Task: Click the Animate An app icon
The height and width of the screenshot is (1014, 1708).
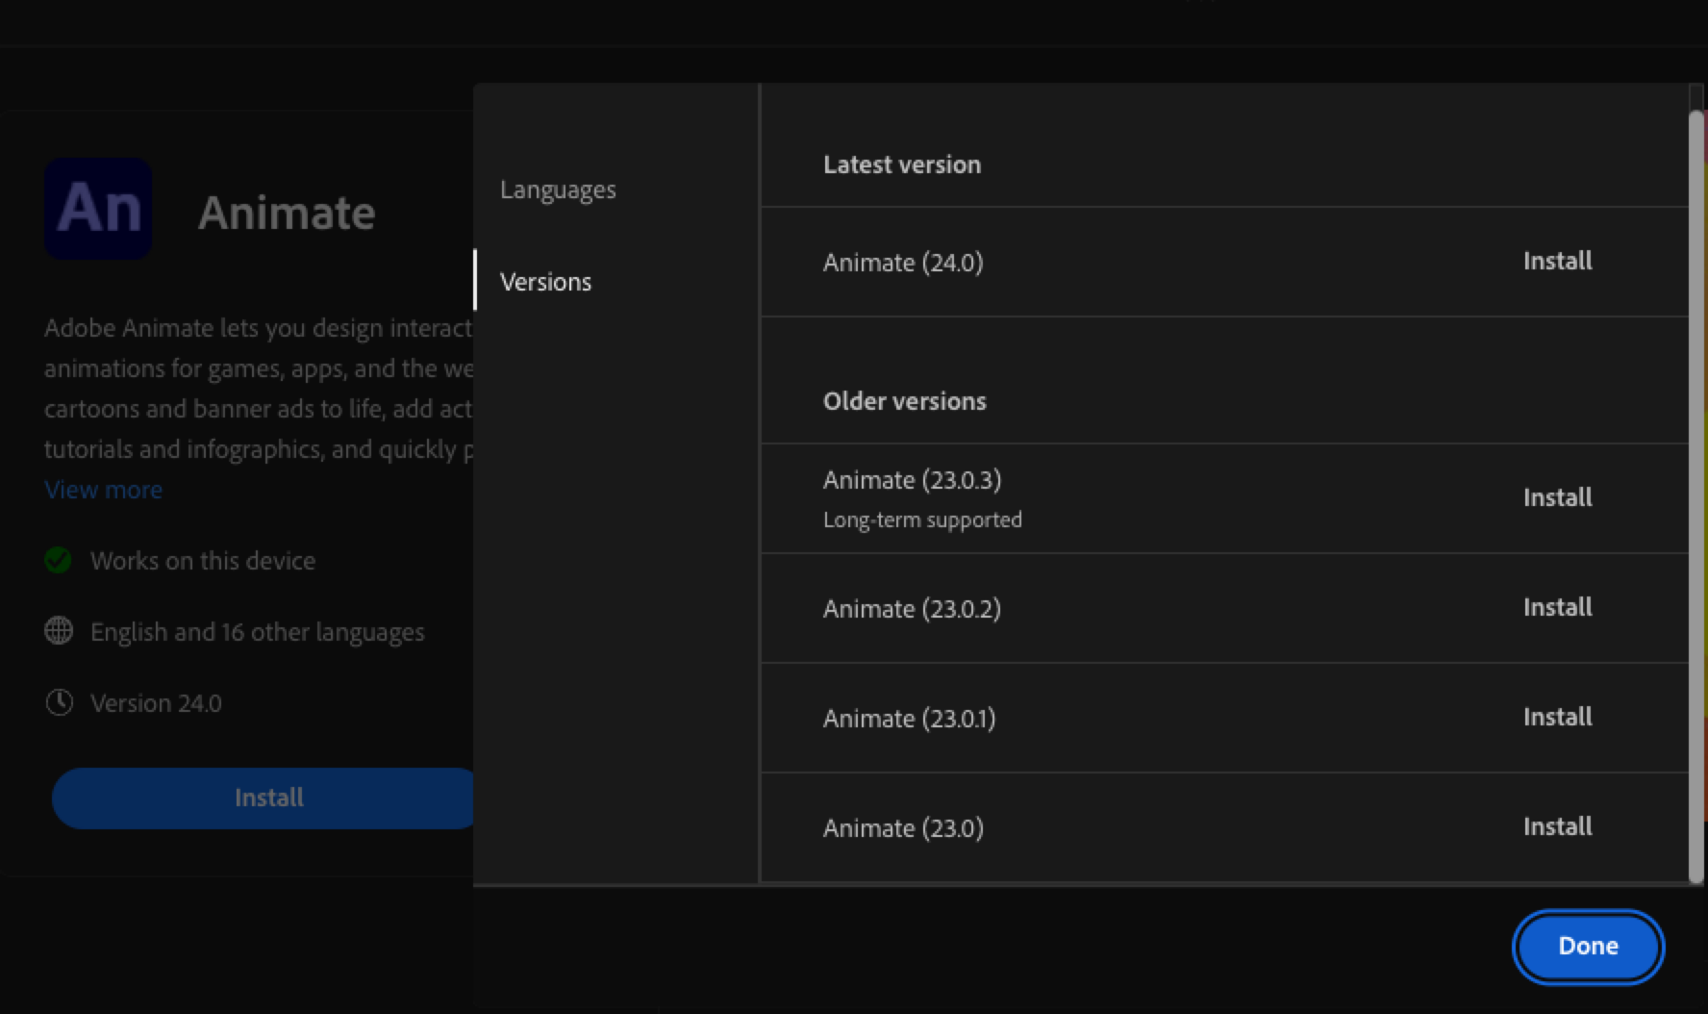Action: [x=98, y=209]
